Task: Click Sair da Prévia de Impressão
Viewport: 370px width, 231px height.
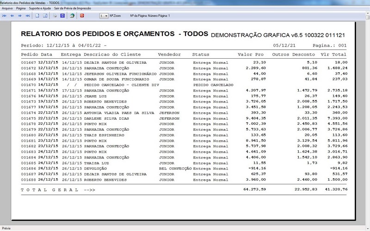Action: pyautogui.click(x=73, y=8)
